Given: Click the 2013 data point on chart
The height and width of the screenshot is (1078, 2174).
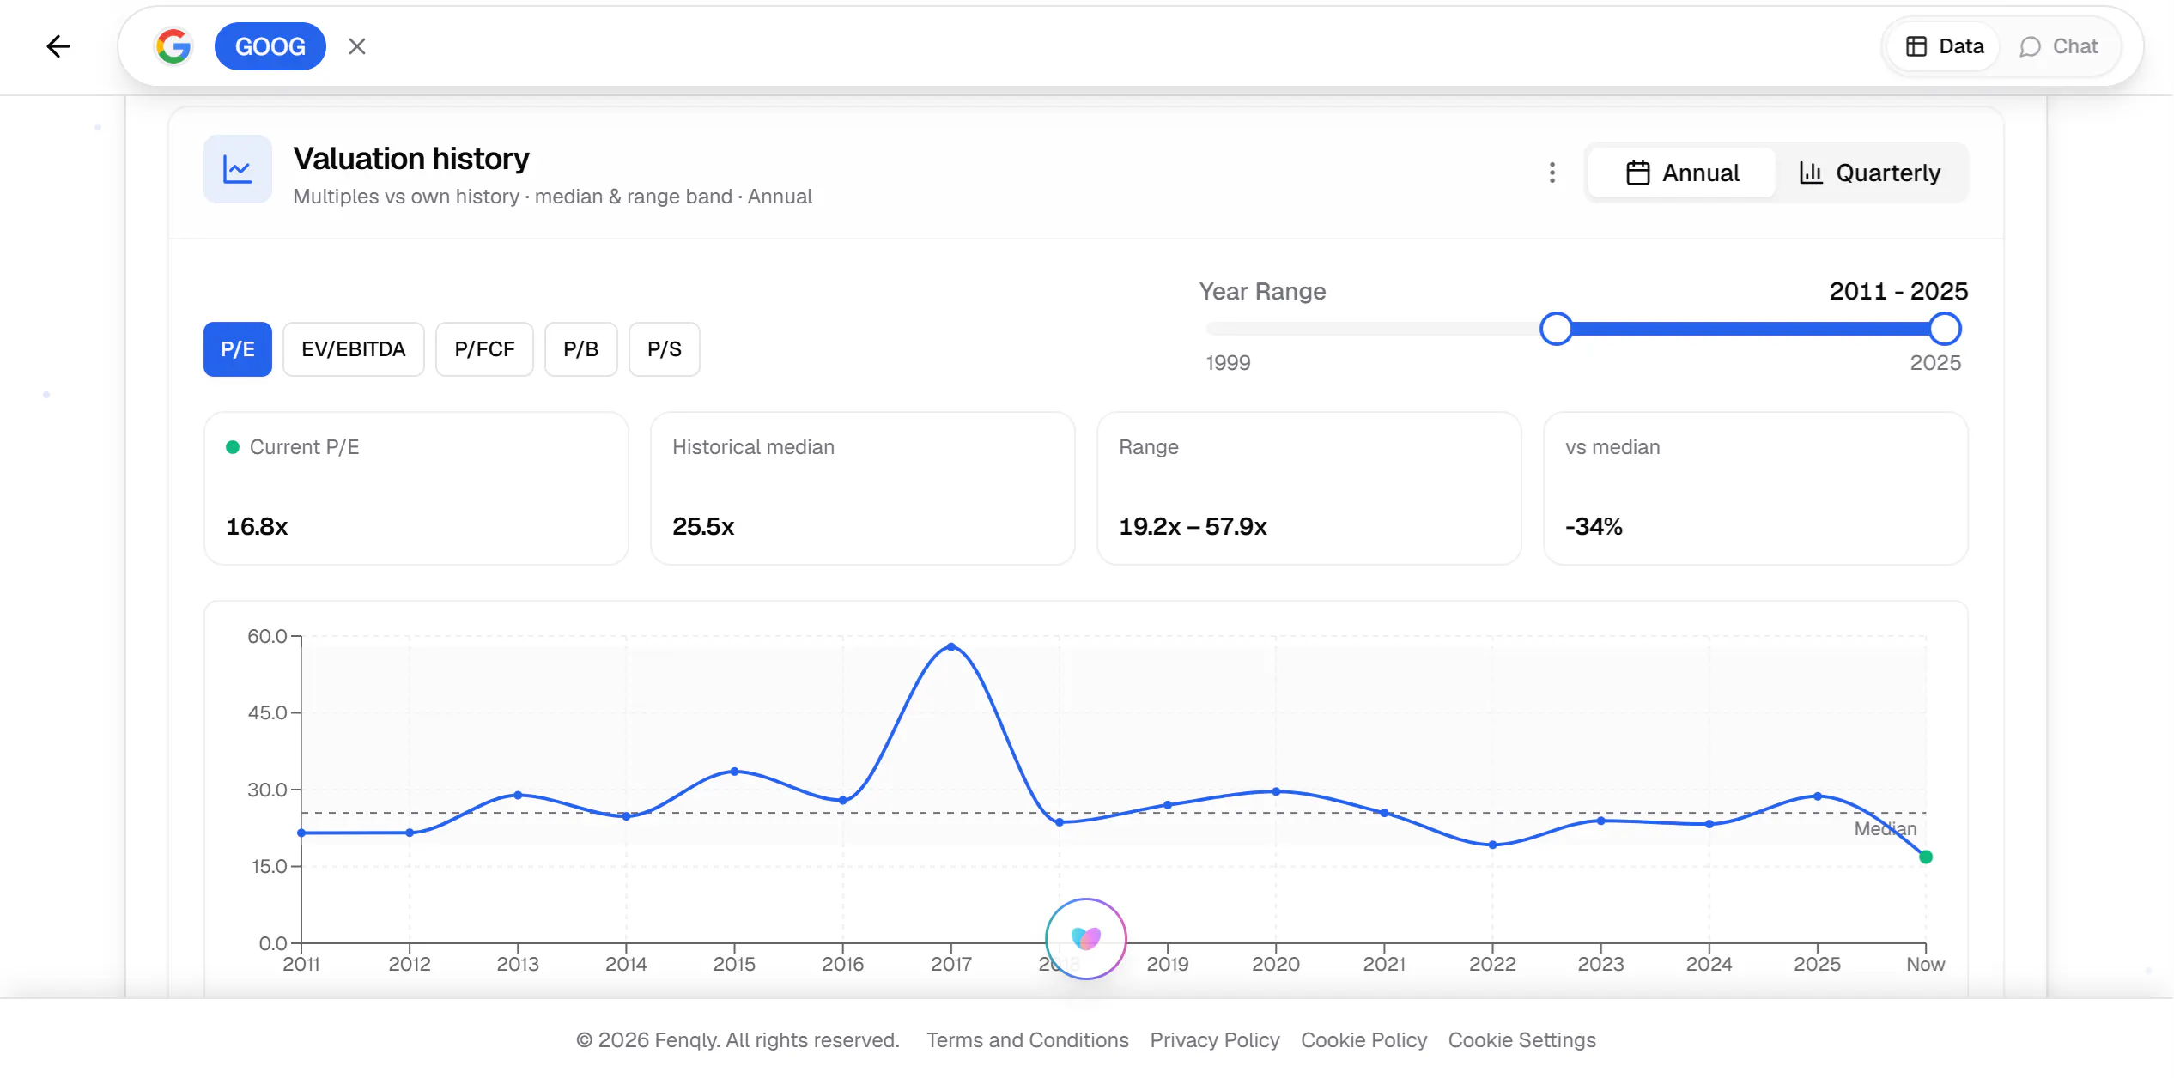Looking at the screenshot, I should 518,795.
